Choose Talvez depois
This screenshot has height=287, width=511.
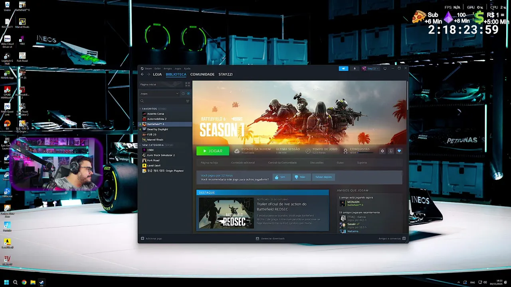[323, 177]
